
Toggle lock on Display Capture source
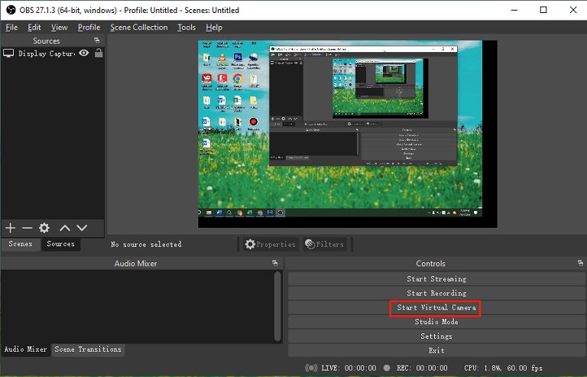[x=99, y=53]
